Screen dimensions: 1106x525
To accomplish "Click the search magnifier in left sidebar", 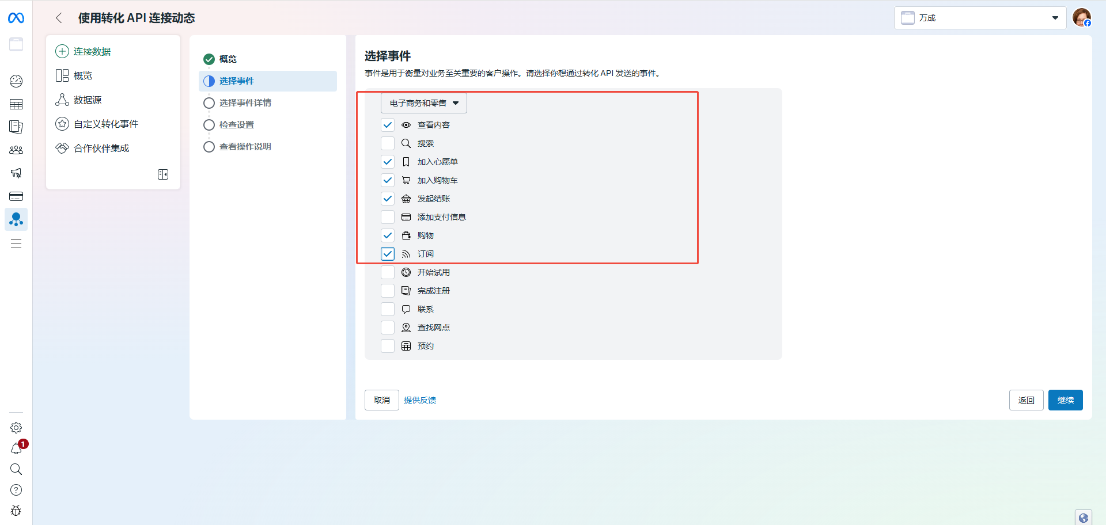I will click(x=16, y=469).
